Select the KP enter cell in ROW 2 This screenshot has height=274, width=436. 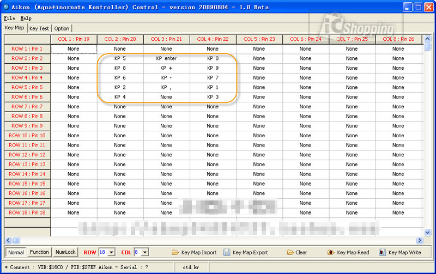(x=166, y=58)
